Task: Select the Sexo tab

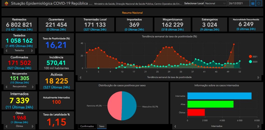Action: tap(101, 126)
